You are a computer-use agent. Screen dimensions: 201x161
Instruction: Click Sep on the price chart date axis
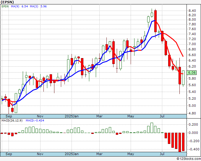click(9, 116)
